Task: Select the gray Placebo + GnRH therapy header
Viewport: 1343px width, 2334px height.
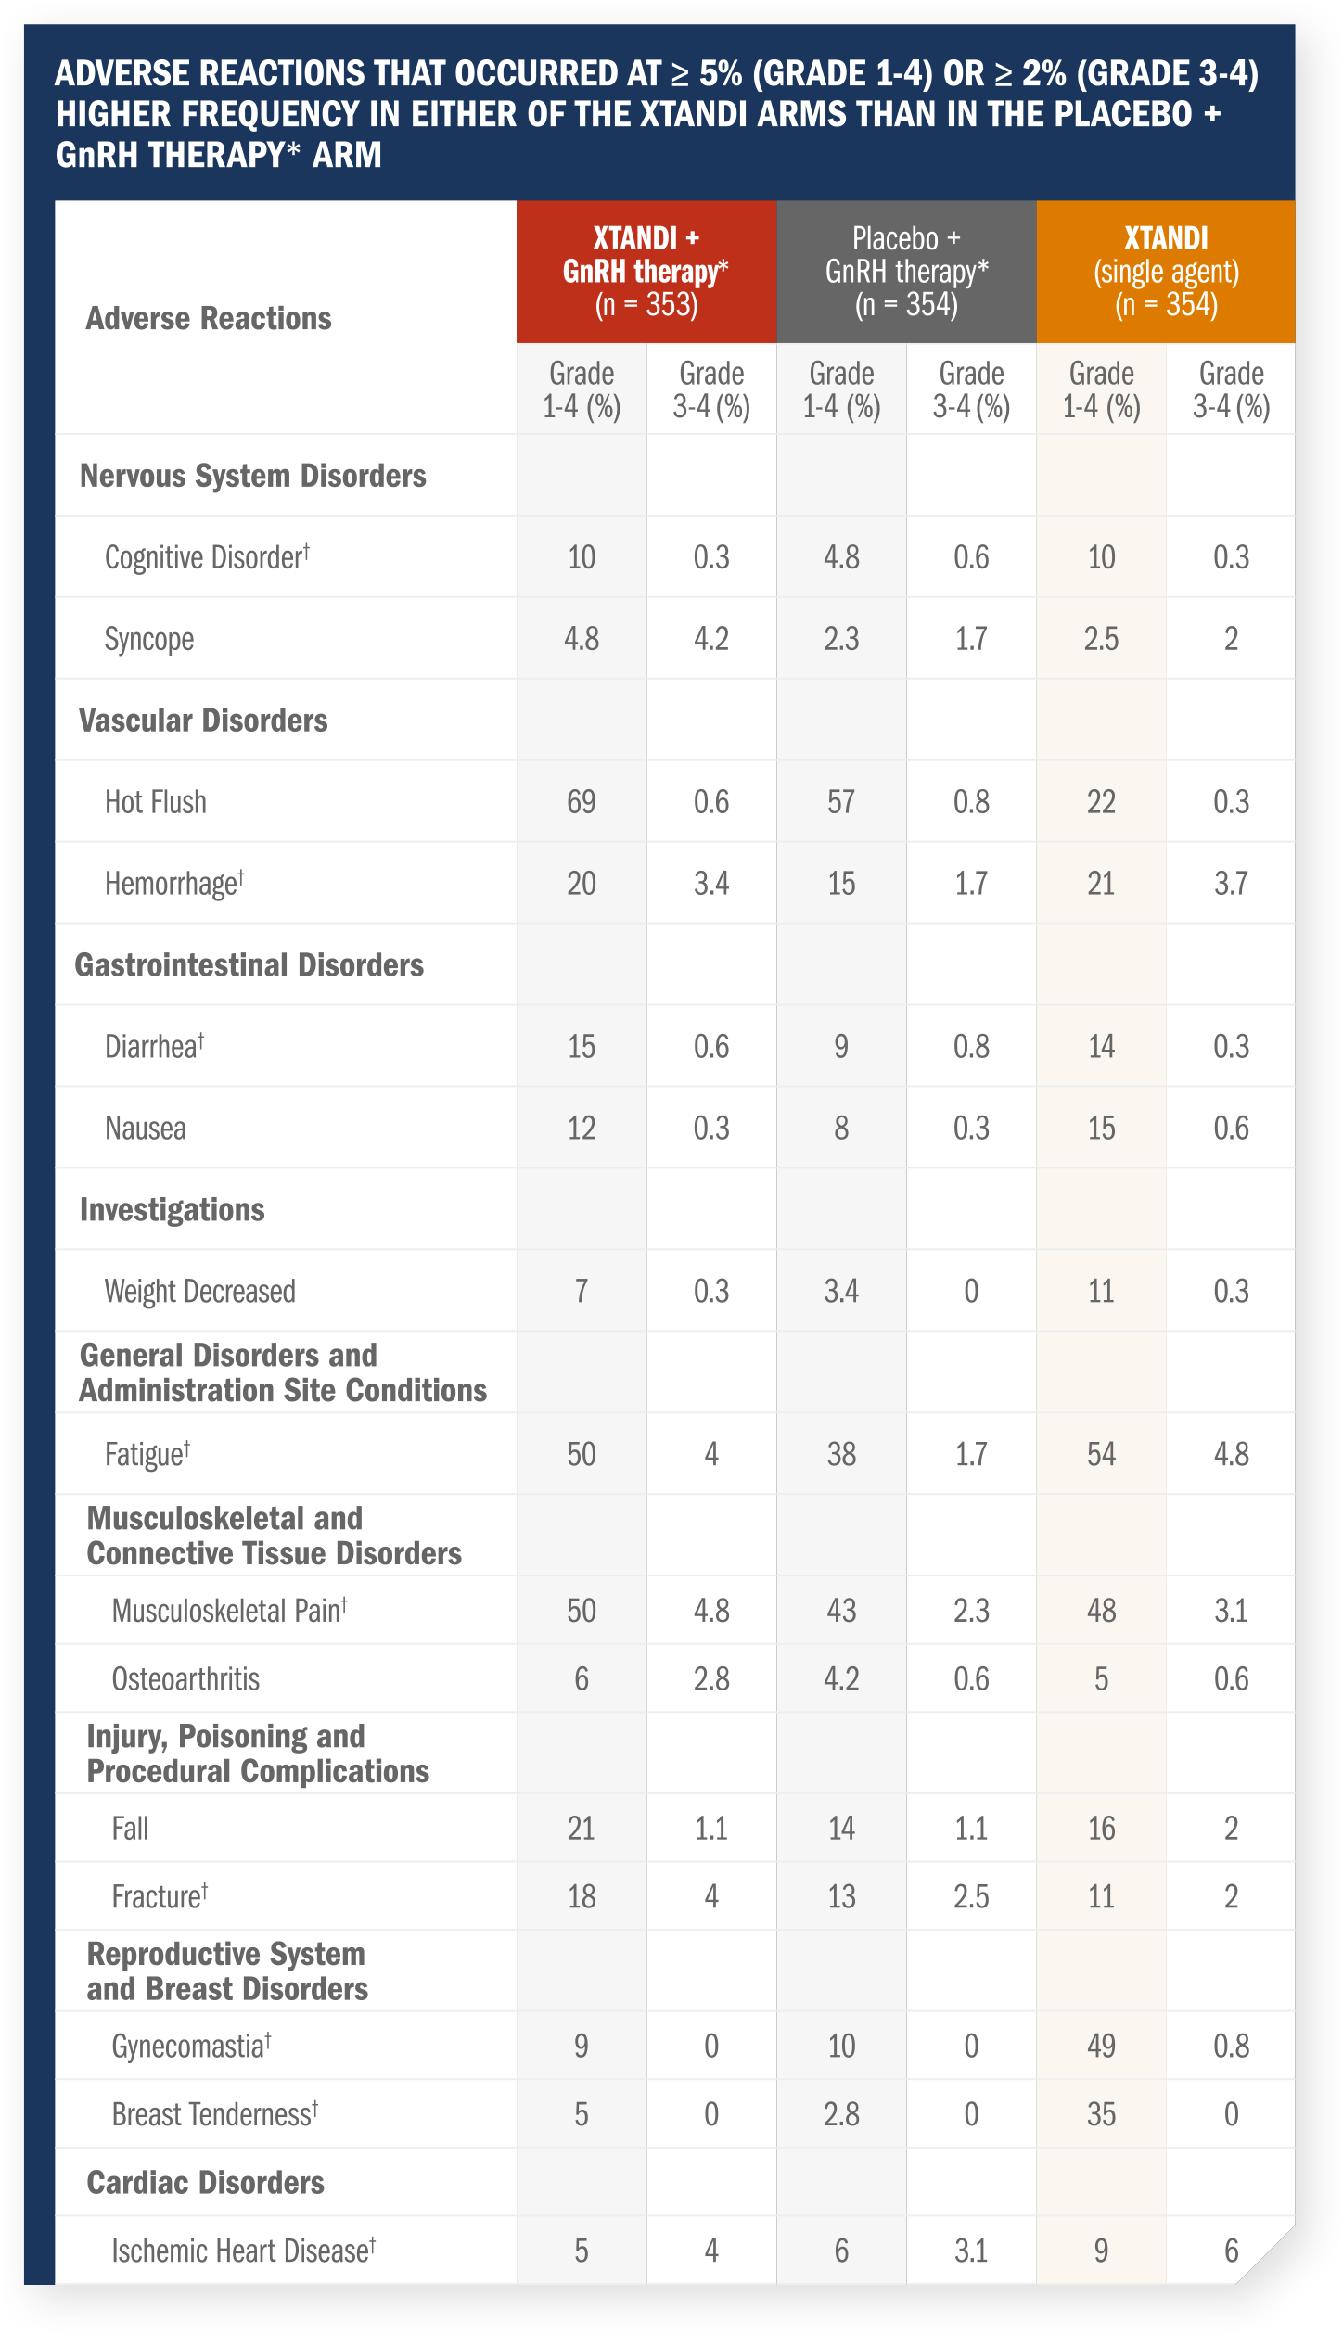Action: tap(906, 272)
